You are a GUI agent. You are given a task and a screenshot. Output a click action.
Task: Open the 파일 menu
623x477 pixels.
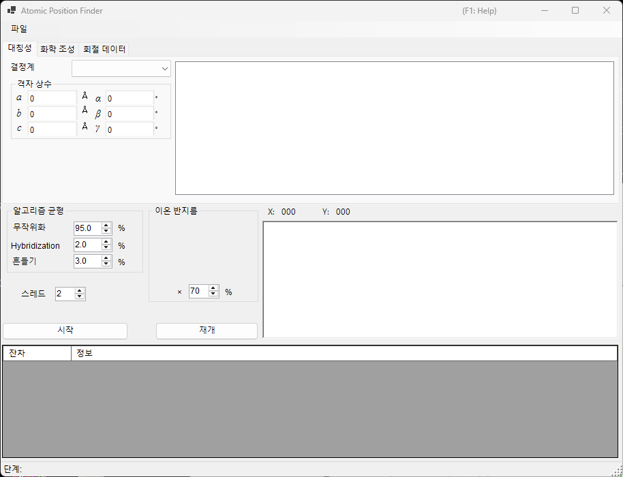coord(19,29)
